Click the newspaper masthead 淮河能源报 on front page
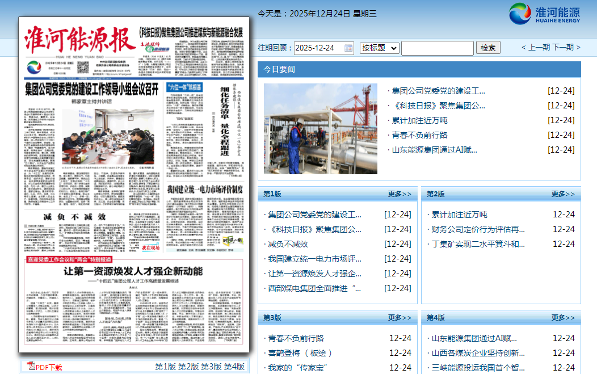This screenshot has height=374, width=597. pos(77,41)
